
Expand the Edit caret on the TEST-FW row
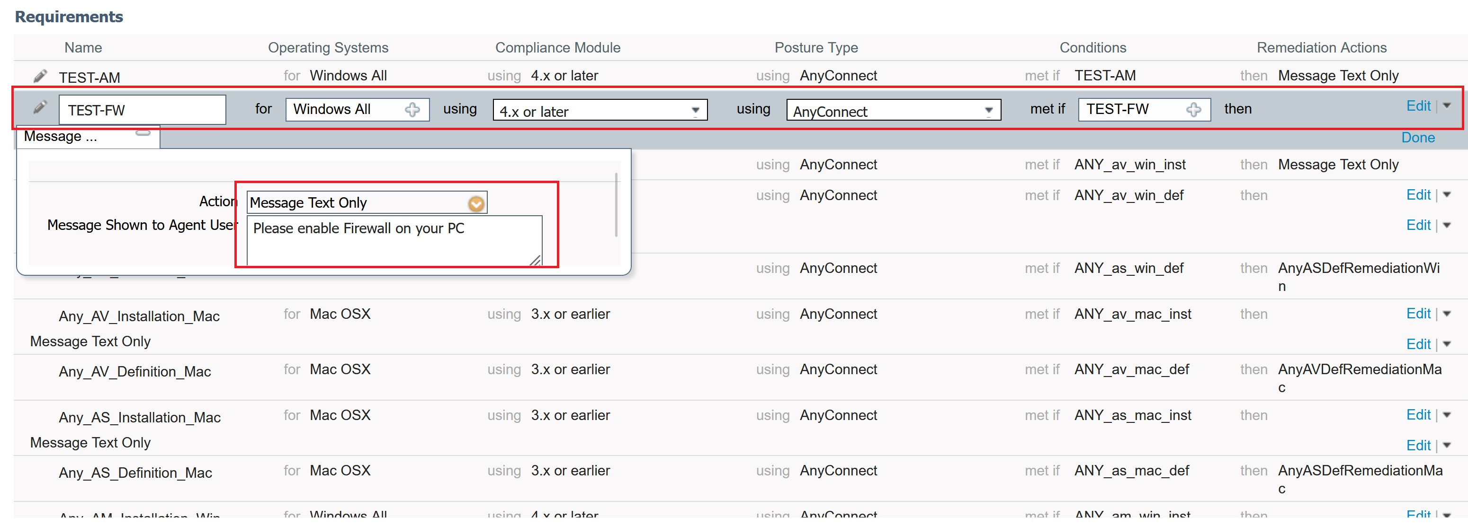click(1448, 106)
